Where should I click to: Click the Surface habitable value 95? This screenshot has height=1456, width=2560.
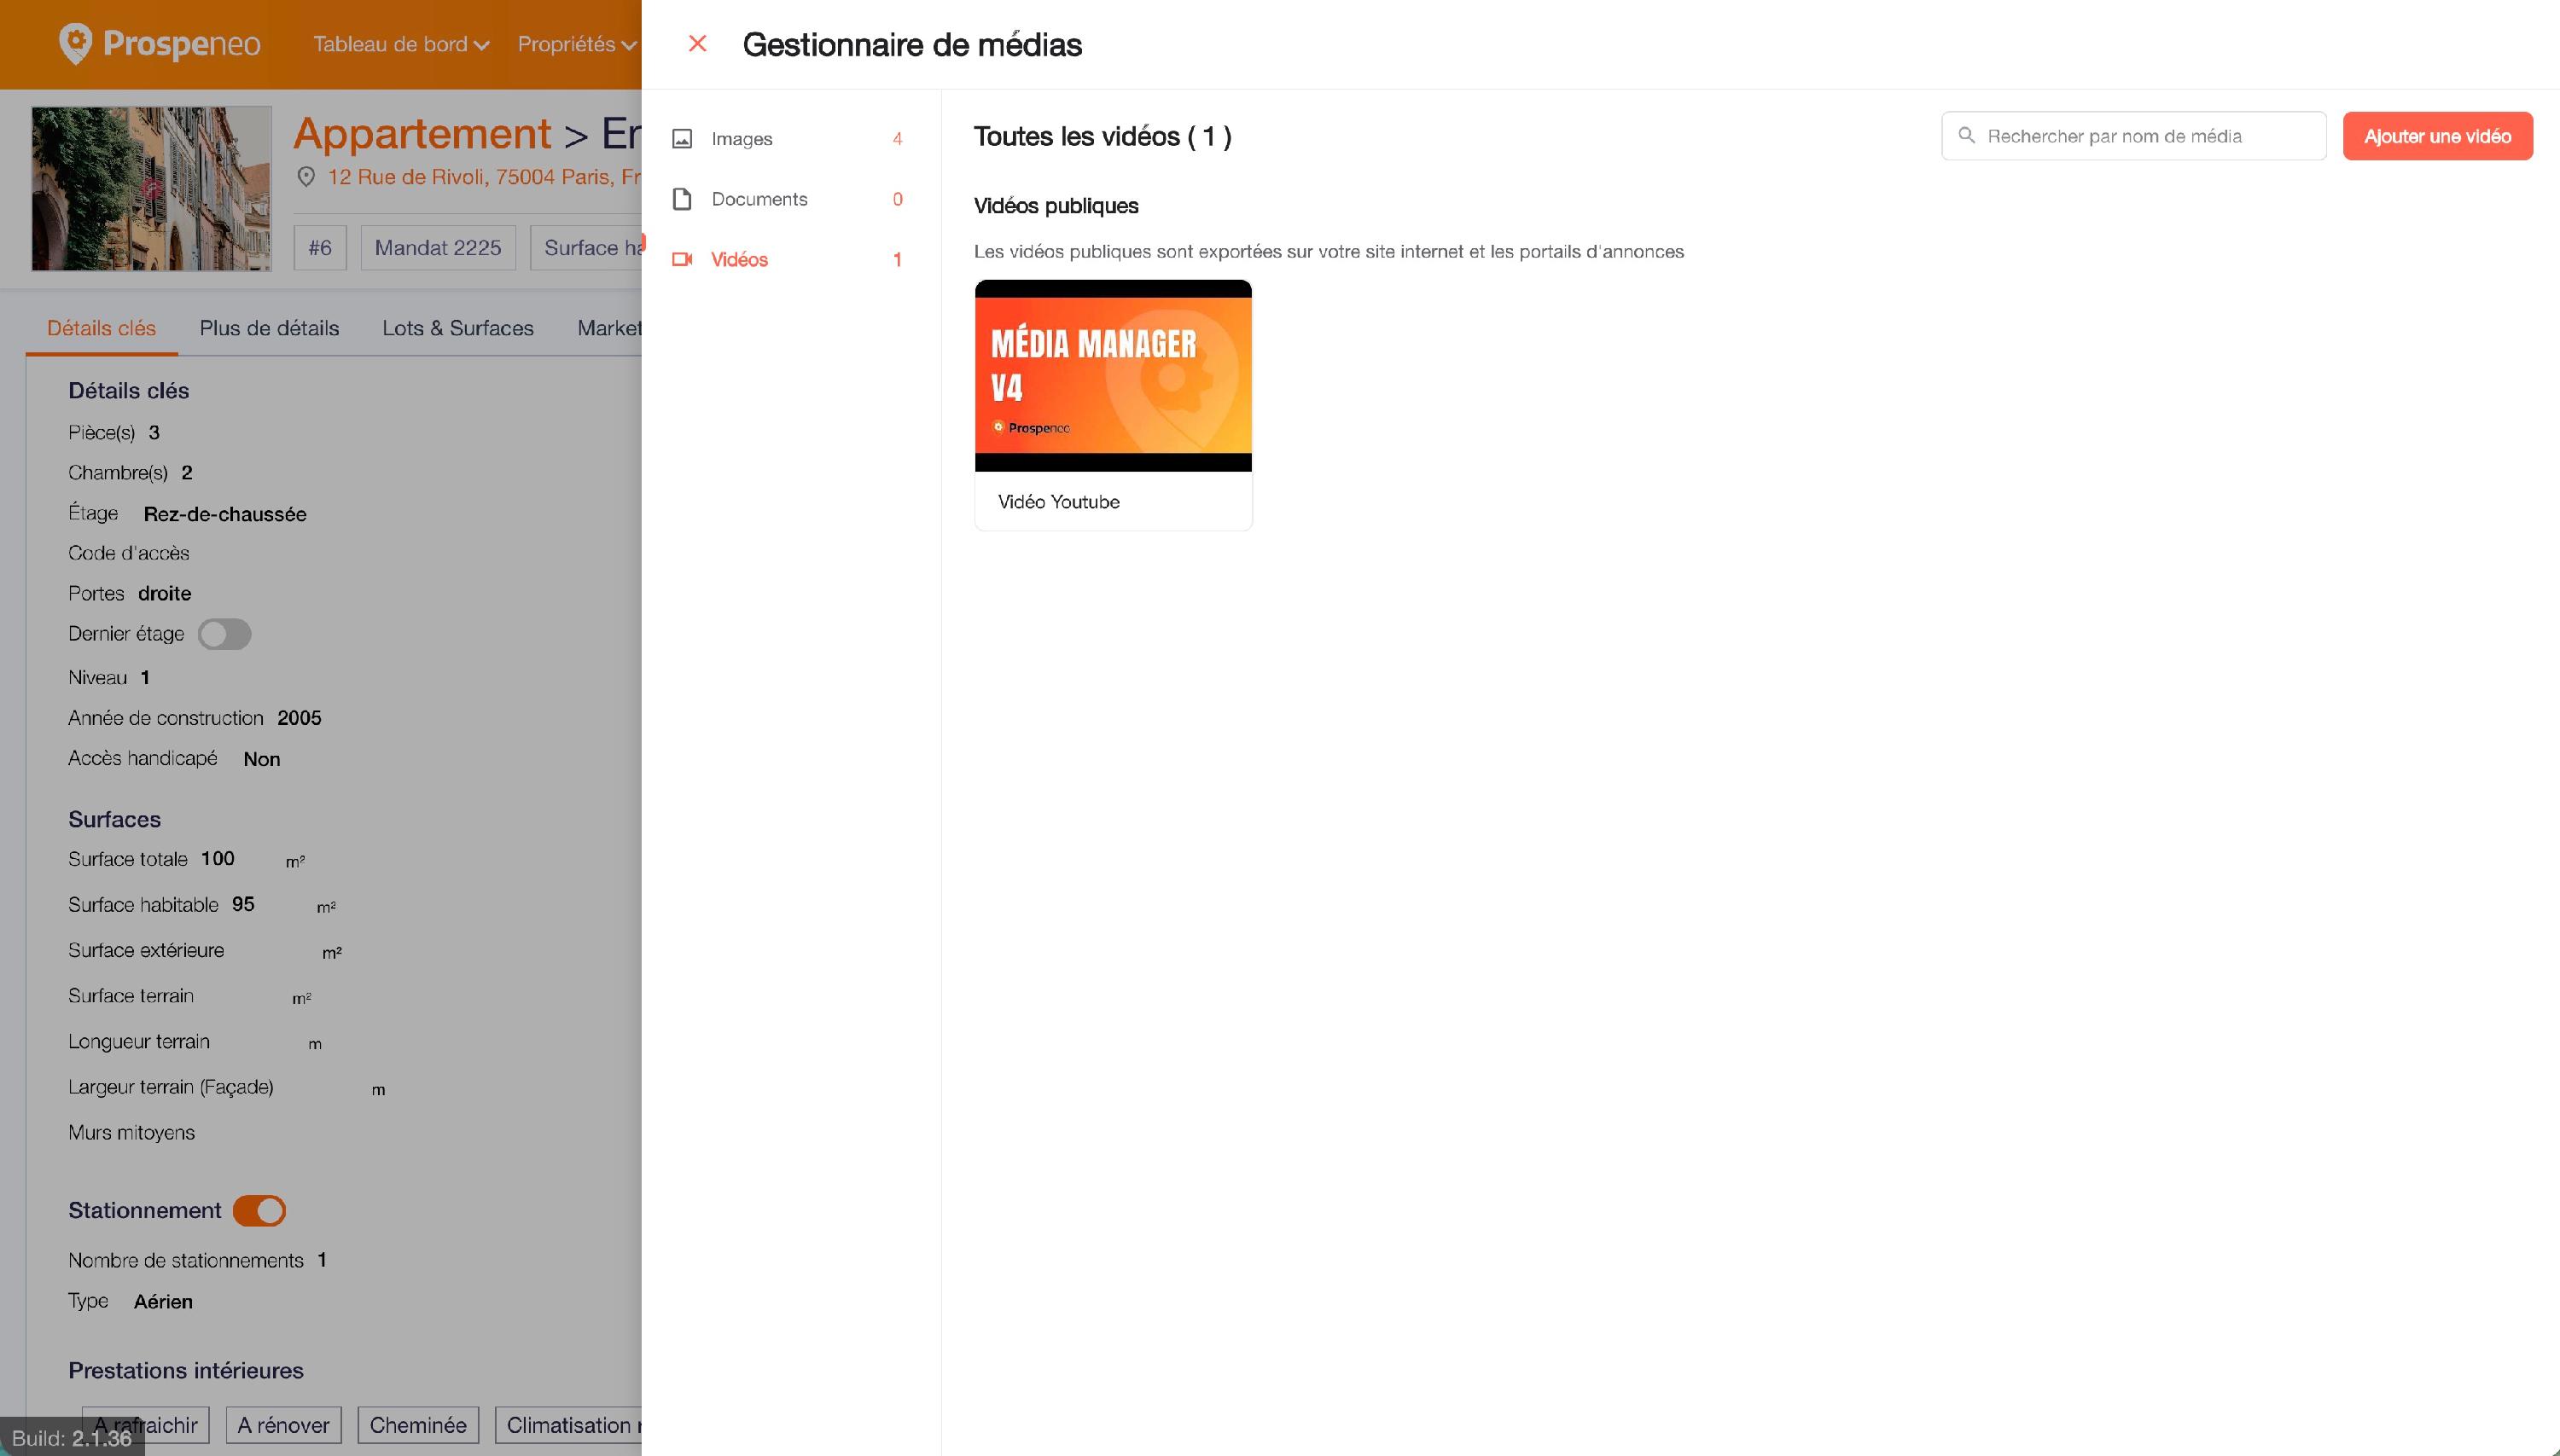(243, 904)
